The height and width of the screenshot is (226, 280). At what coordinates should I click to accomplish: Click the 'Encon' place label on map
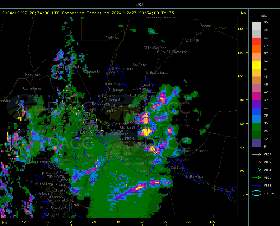[205, 26]
